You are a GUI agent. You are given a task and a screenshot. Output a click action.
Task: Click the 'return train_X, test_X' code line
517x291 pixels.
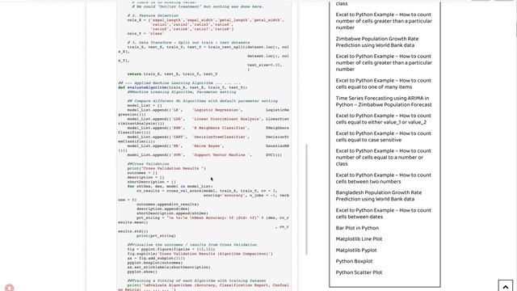(172, 74)
